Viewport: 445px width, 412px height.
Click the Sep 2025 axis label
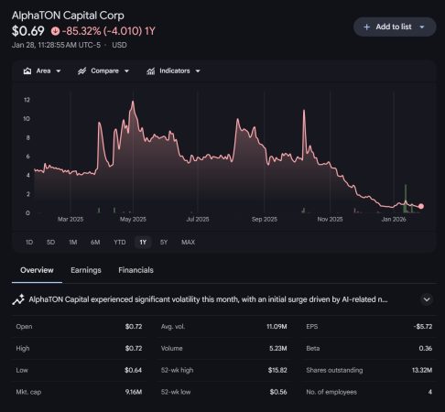[265, 219]
